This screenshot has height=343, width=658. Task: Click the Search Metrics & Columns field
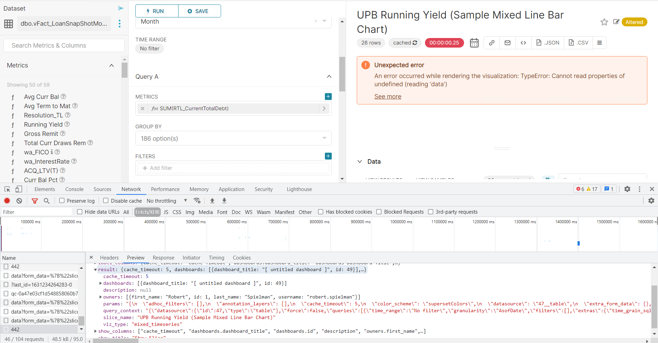point(64,45)
